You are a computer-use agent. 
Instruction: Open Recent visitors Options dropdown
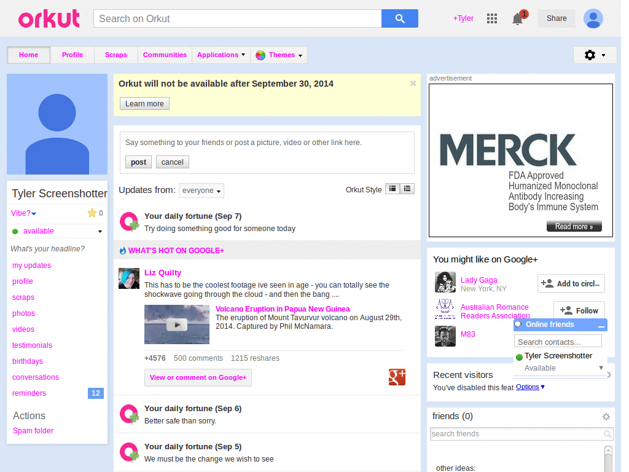pyautogui.click(x=530, y=387)
